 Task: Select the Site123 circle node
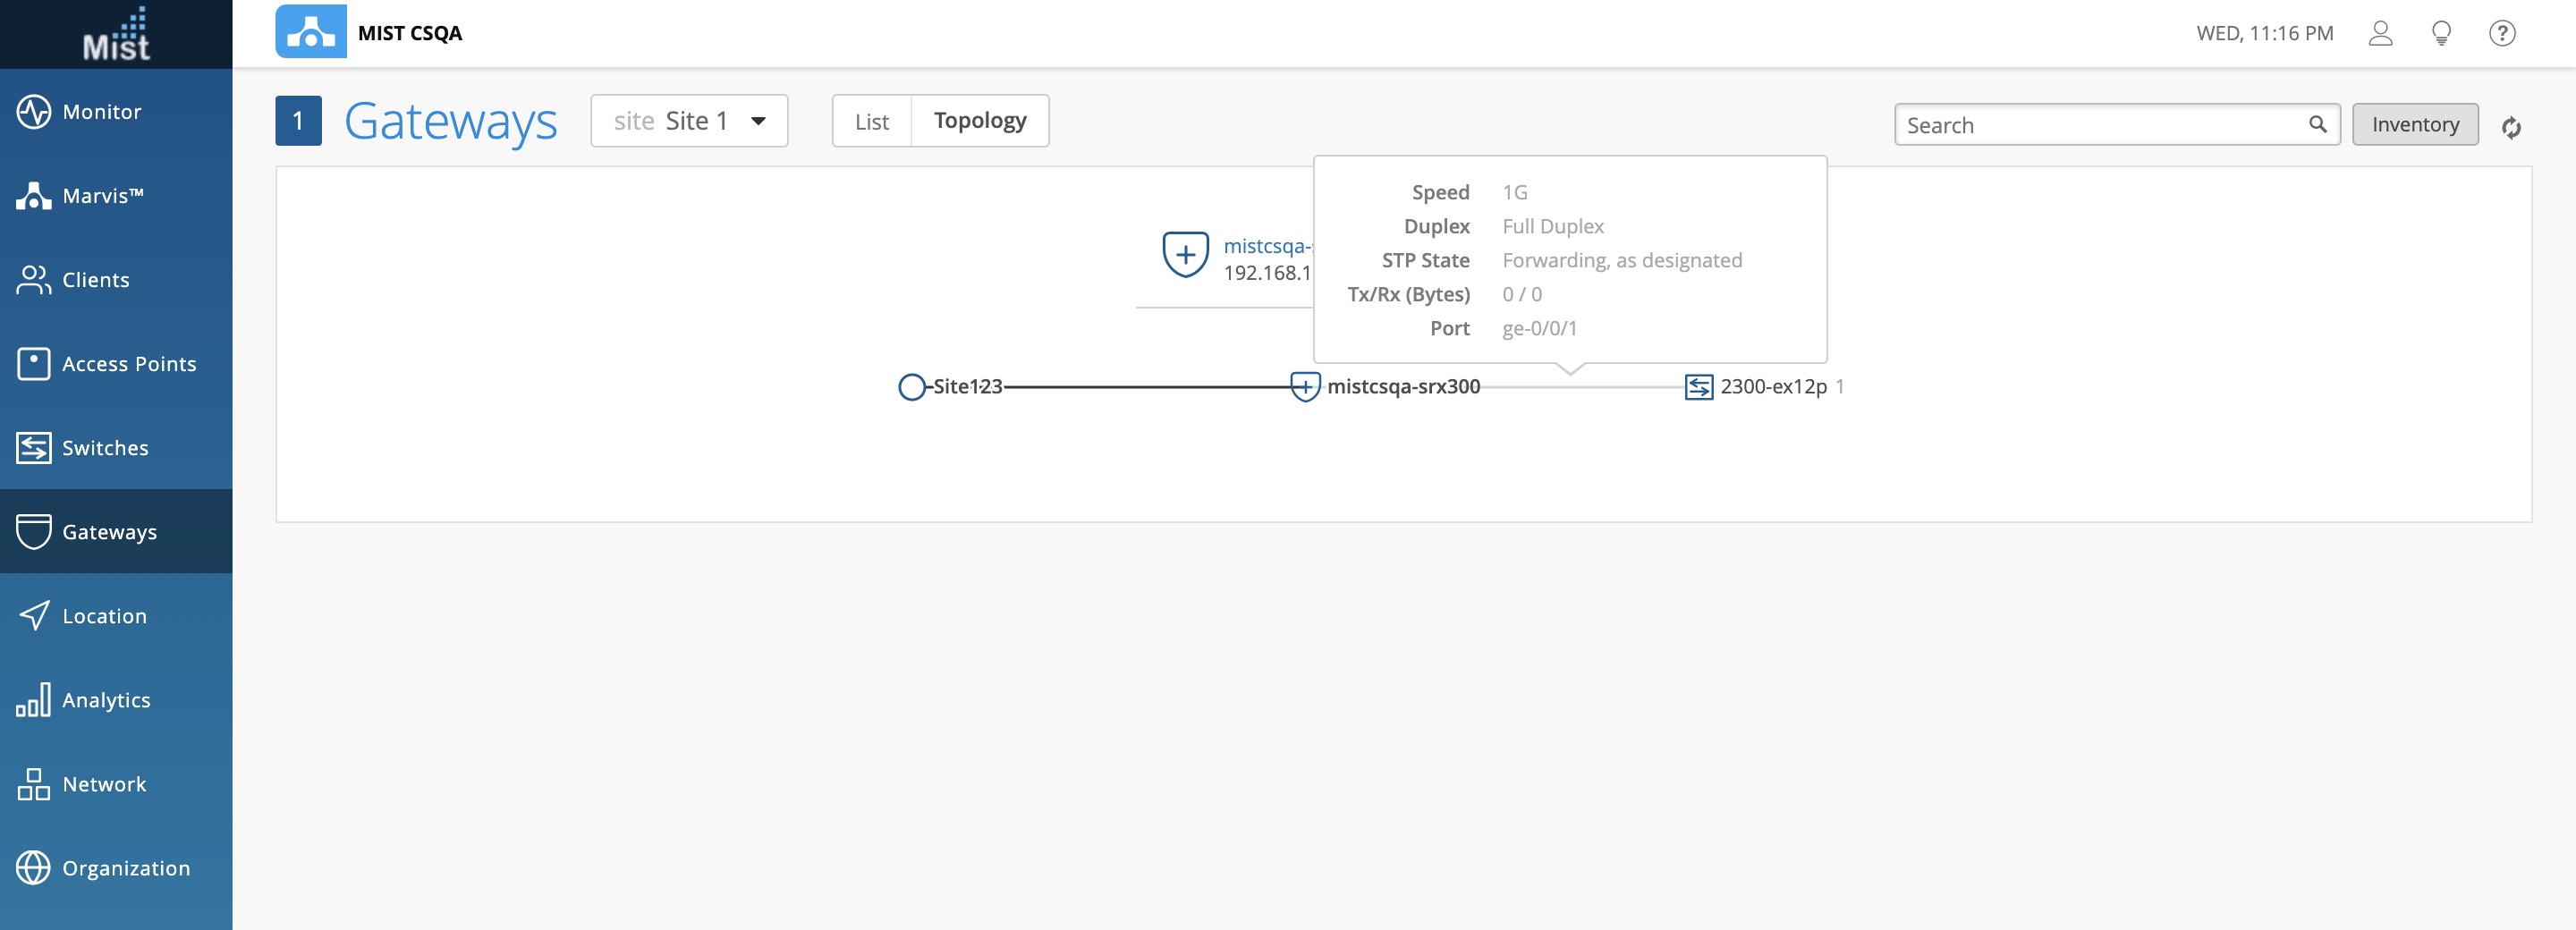[911, 386]
